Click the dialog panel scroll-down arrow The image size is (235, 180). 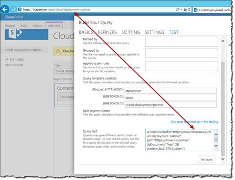223,159
